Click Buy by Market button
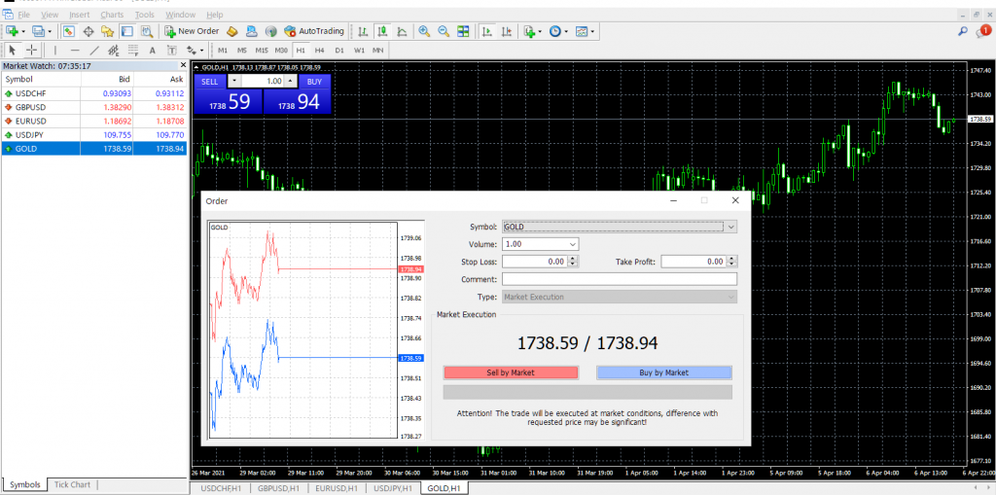Screen dimensions: 996x495 663,373
